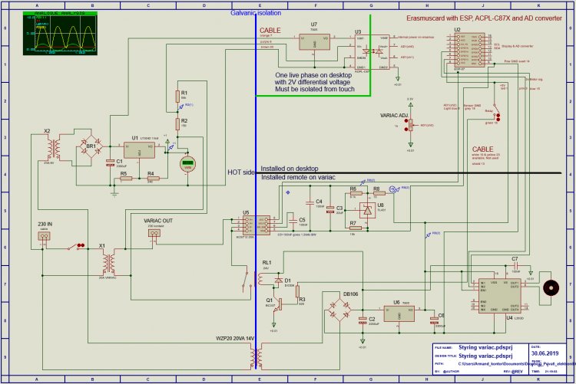Click capacitor C2 symbol

click(x=362, y=320)
